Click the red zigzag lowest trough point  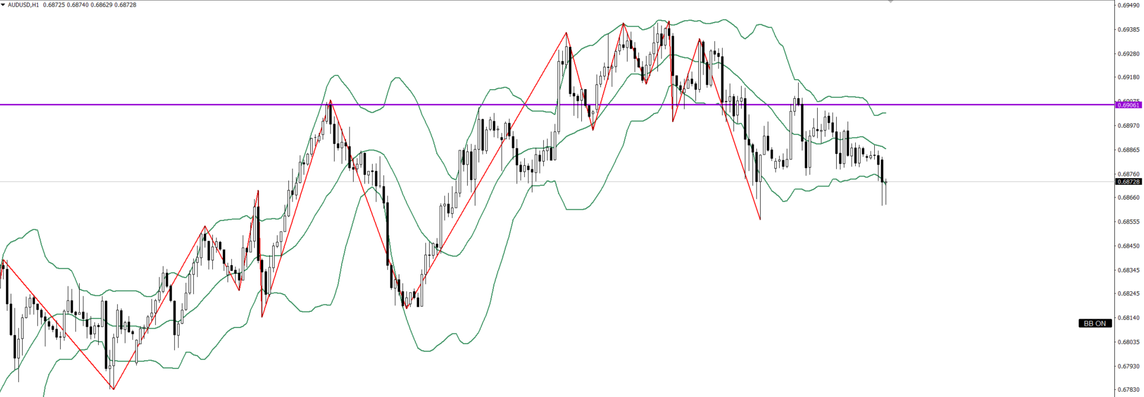[x=113, y=389]
